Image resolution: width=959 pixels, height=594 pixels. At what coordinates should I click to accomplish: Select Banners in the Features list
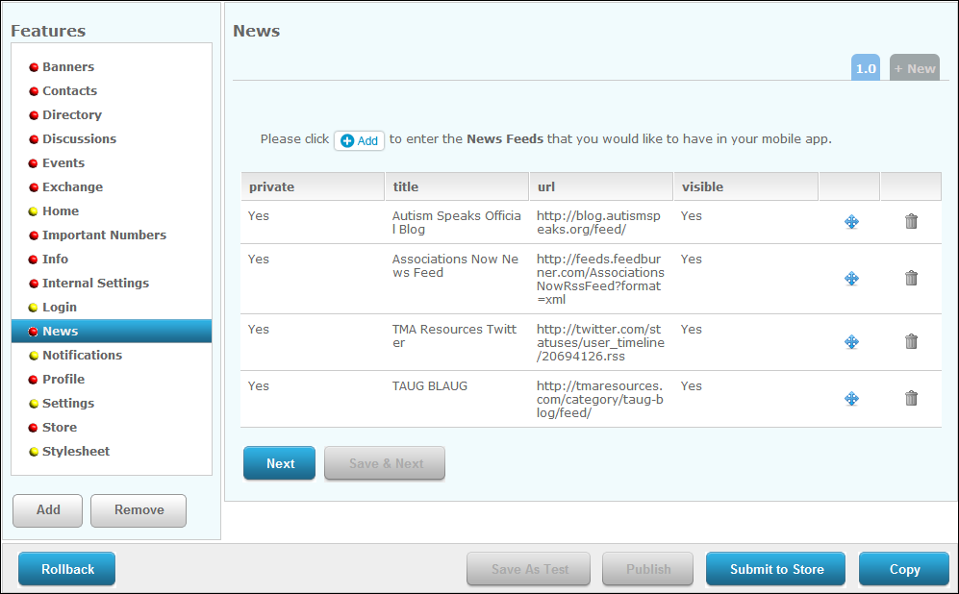pos(68,67)
